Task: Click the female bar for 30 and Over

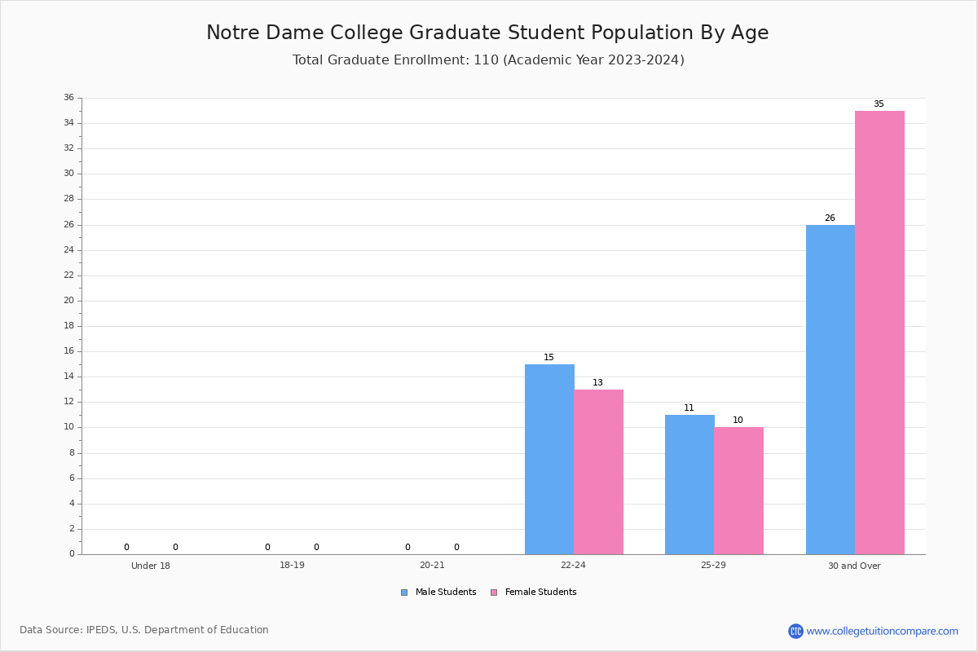Action: click(x=879, y=333)
